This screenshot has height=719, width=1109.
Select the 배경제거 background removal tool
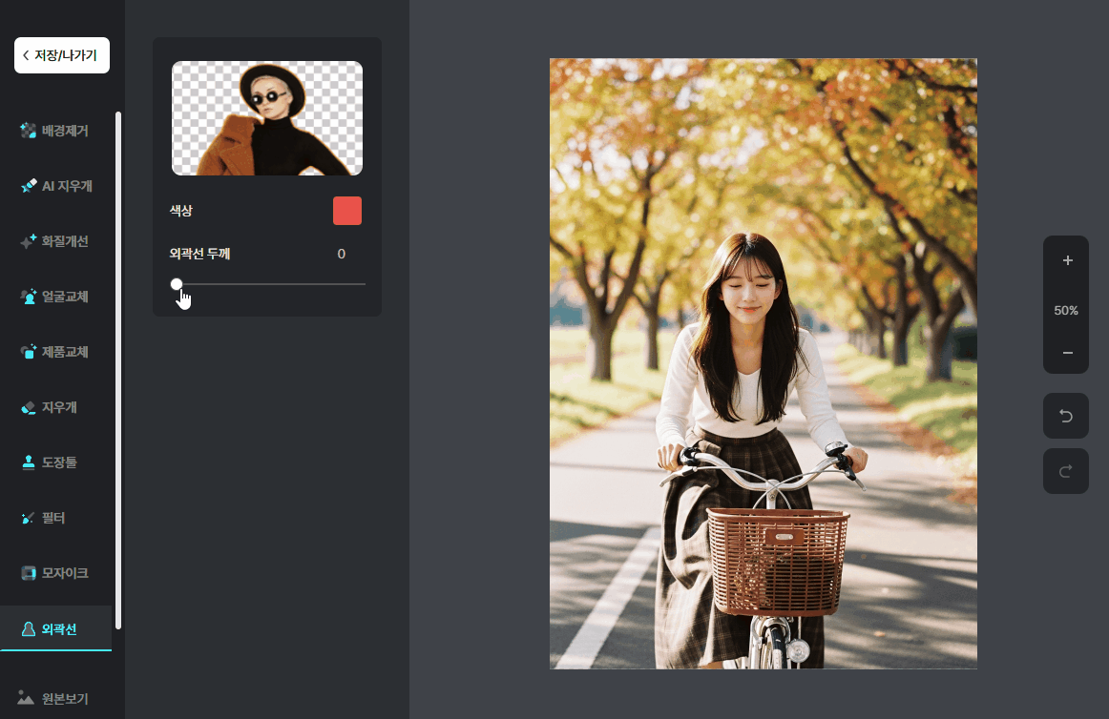(x=55, y=131)
